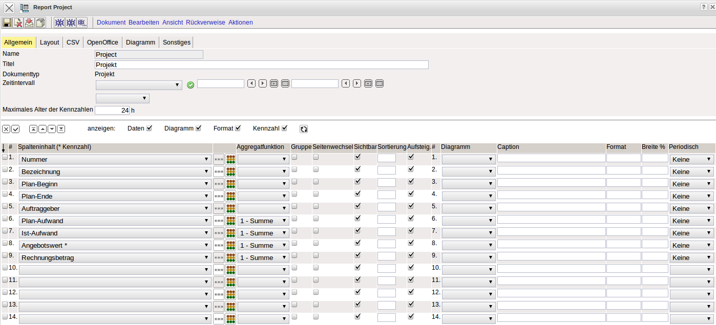The width and height of the screenshot is (716, 325).
Task: Click the Aktionen menu link
Action: (x=240, y=23)
